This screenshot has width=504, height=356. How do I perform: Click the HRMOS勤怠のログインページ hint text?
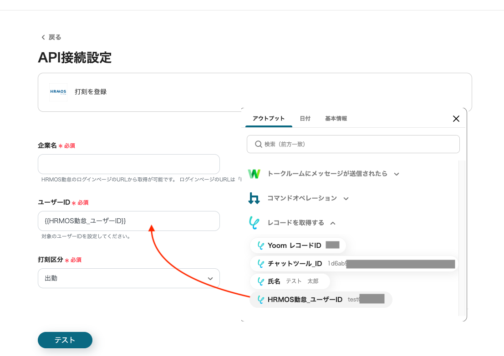click(x=141, y=180)
